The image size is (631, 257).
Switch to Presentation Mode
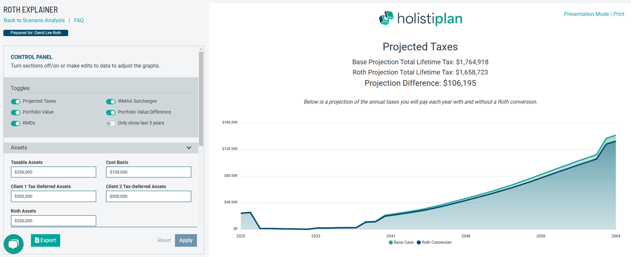point(586,14)
